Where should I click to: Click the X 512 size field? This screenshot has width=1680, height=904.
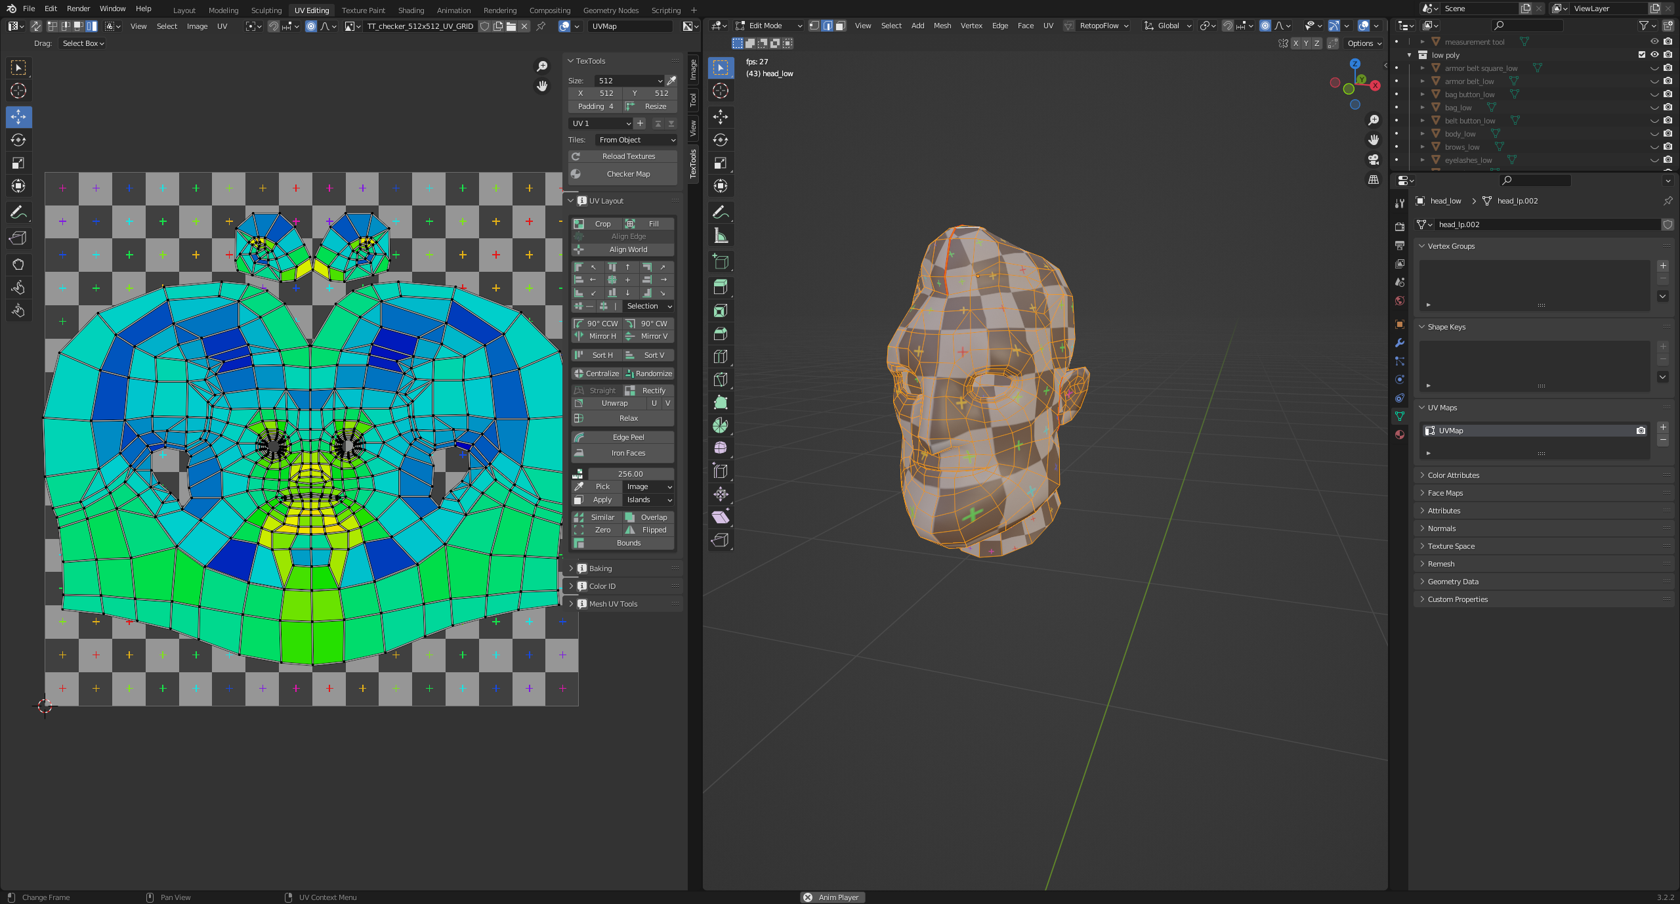click(x=595, y=93)
